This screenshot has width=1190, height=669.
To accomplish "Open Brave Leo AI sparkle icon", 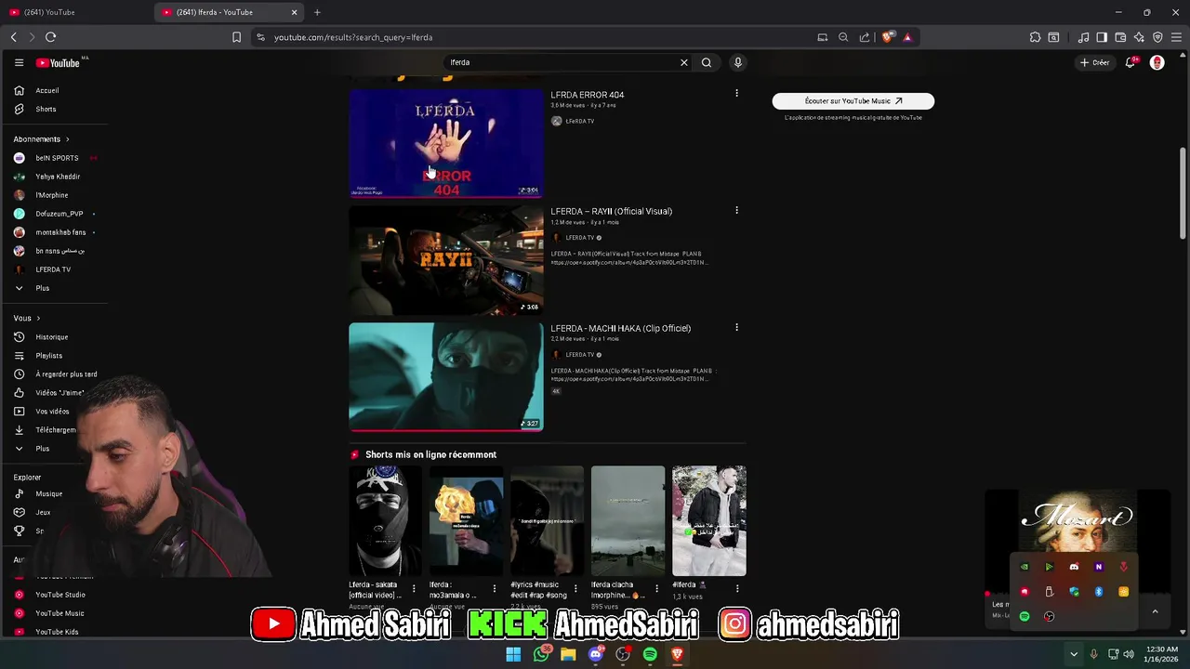I will pos(1139,37).
